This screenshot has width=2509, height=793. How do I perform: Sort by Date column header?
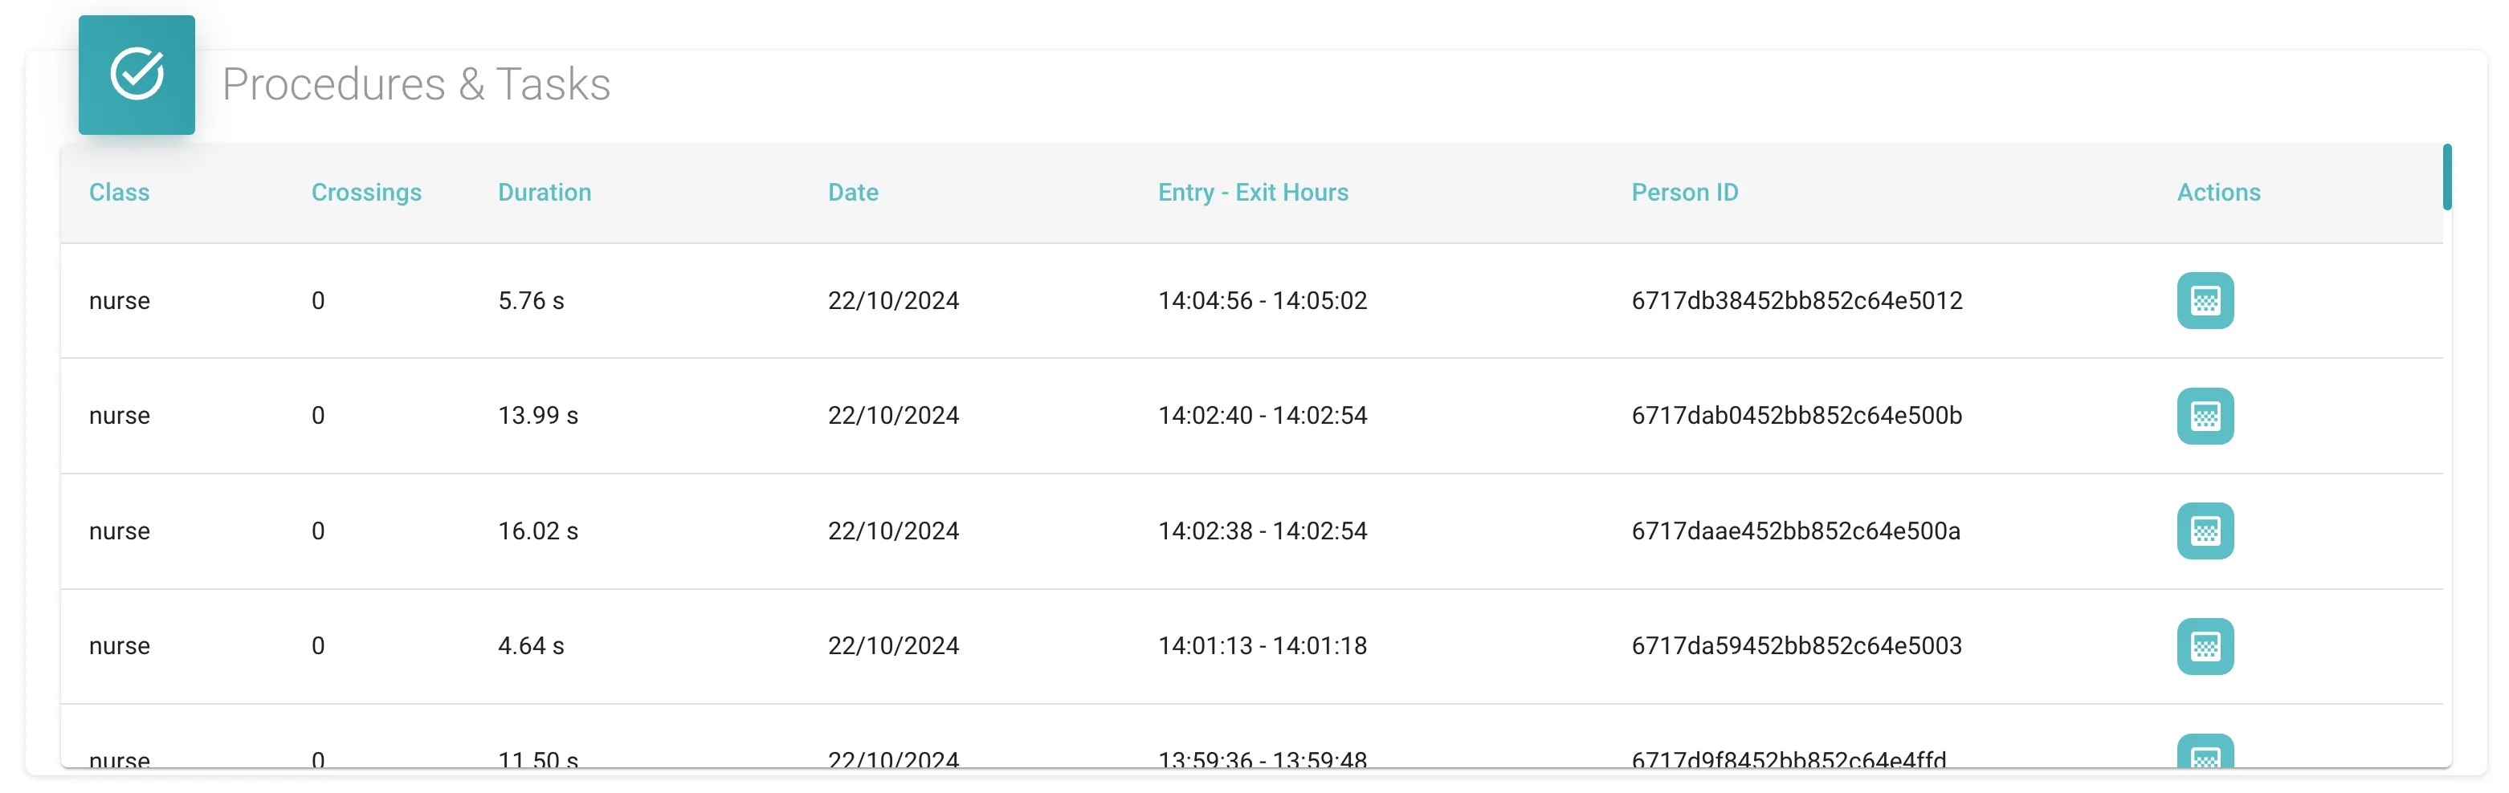tap(853, 193)
